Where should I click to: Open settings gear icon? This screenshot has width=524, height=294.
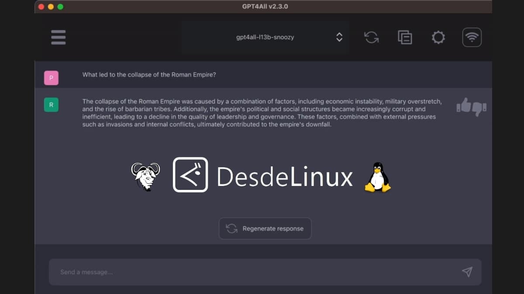[438, 37]
